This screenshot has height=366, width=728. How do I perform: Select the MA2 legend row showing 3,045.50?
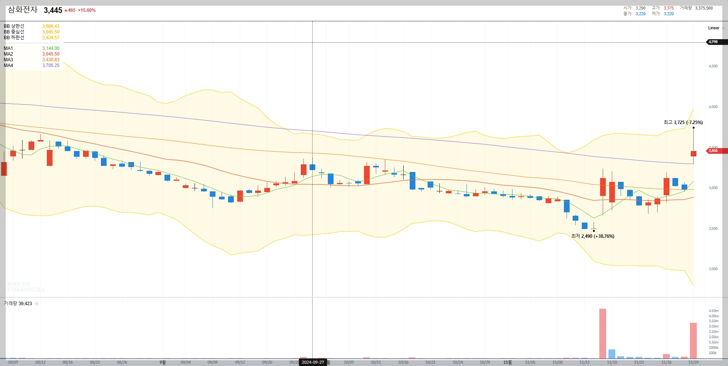[x=32, y=54]
